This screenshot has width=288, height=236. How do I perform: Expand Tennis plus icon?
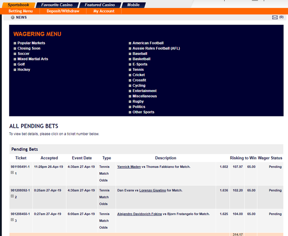pos(130,70)
